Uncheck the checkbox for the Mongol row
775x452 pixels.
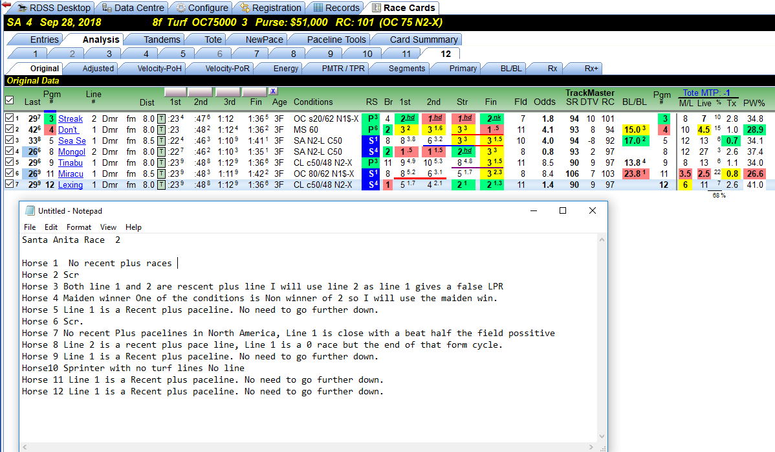(9, 152)
